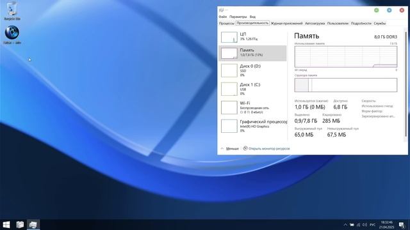Open the Файл menu
The width and height of the screenshot is (410, 230).
click(x=223, y=17)
